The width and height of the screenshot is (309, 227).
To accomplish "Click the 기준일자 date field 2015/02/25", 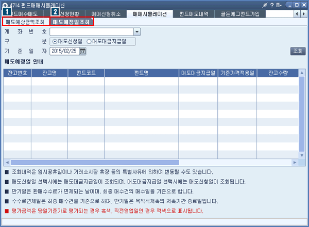I will [65, 51].
